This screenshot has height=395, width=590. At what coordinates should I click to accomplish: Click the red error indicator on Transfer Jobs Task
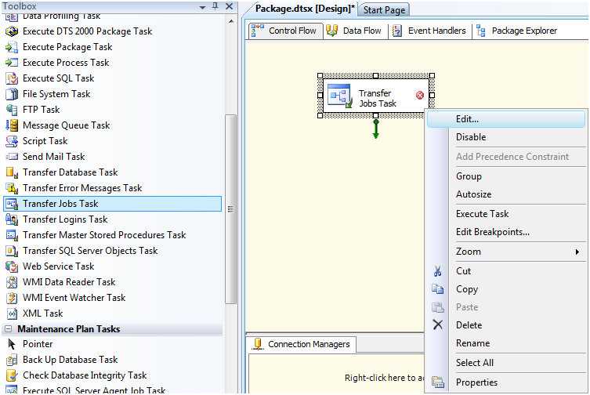[x=420, y=96]
